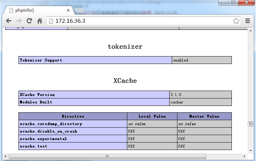Click the XCache section heading

pyautogui.click(x=125, y=81)
